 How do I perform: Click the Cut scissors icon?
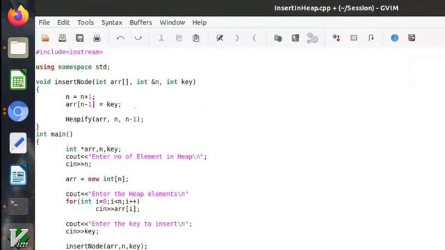161,37
